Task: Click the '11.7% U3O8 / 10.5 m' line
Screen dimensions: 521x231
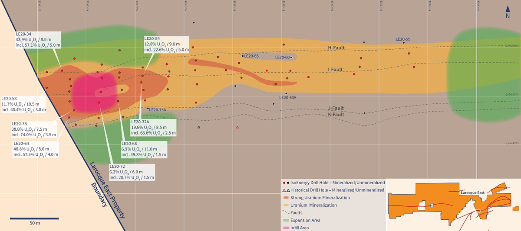Action: coord(20,104)
